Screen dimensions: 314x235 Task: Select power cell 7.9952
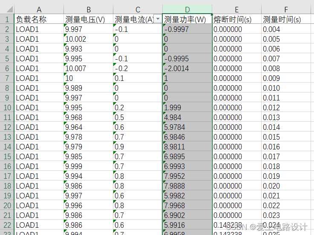[187, 176]
